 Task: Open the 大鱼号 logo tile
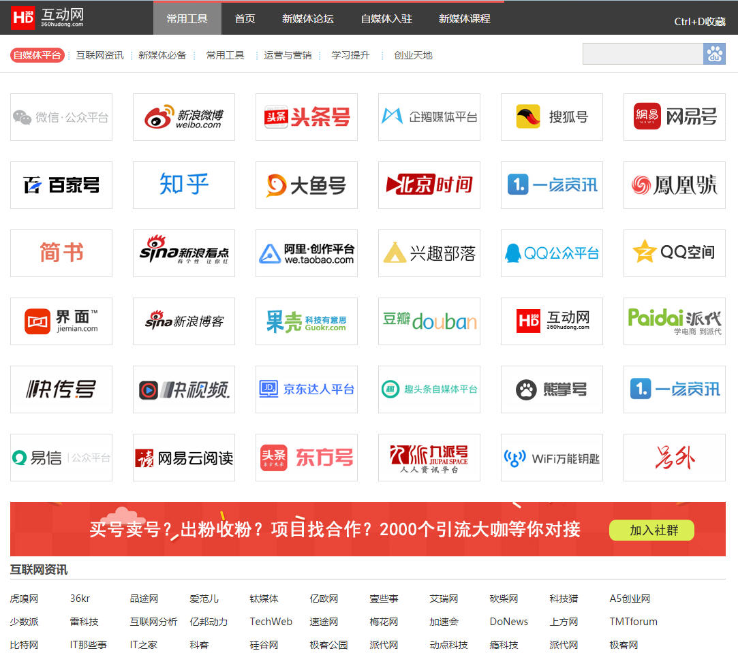[307, 185]
